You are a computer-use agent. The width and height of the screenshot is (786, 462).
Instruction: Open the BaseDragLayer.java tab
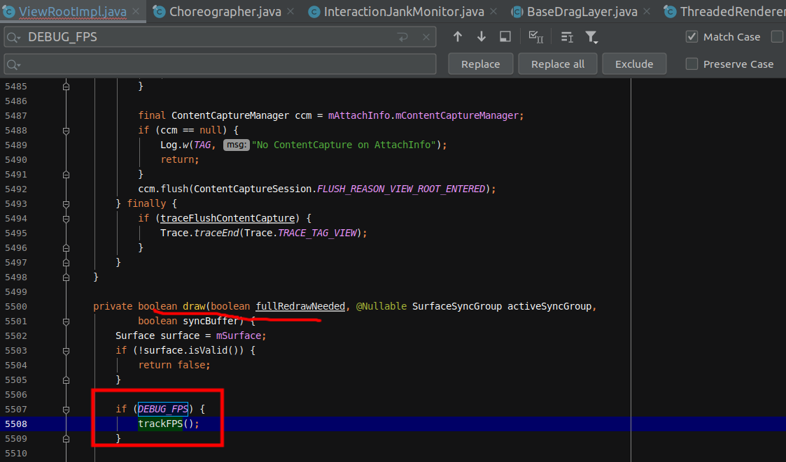point(582,11)
